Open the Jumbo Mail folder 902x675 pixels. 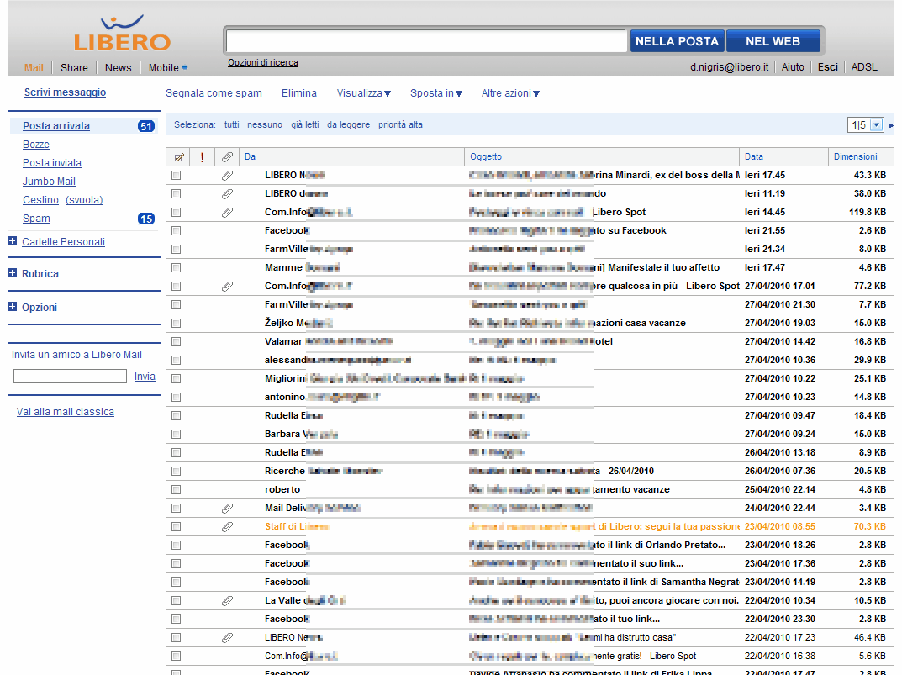pyautogui.click(x=49, y=182)
